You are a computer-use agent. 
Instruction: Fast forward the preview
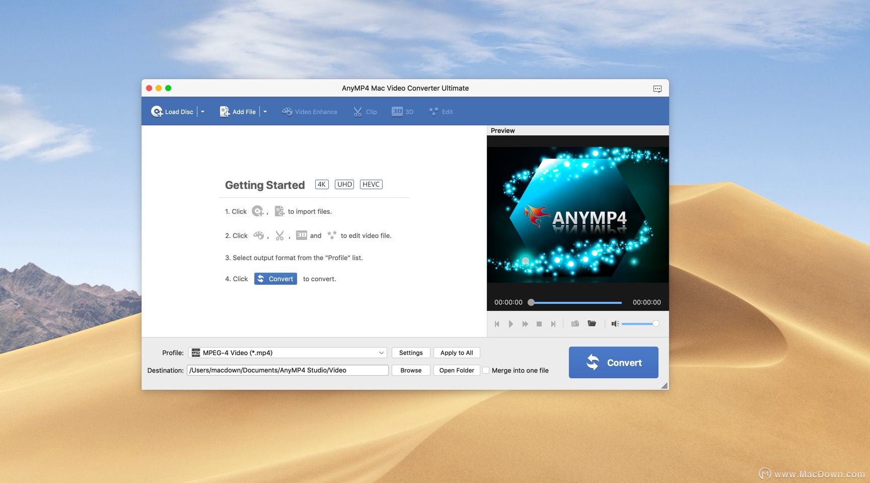(525, 324)
